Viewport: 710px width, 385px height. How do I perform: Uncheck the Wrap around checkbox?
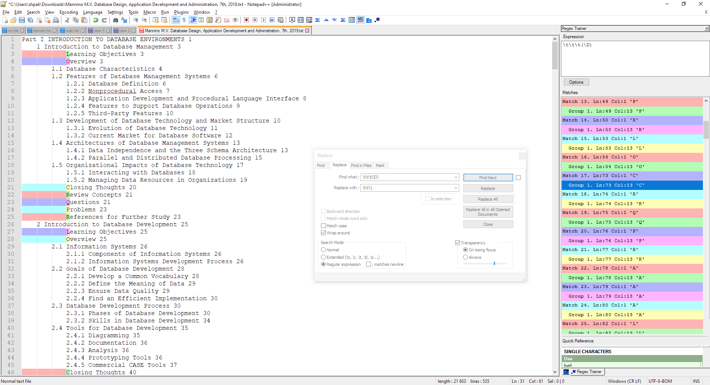pyautogui.click(x=323, y=233)
